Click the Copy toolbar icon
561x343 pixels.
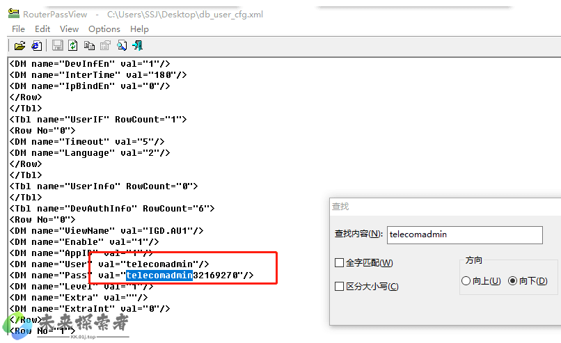[x=89, y=46]
